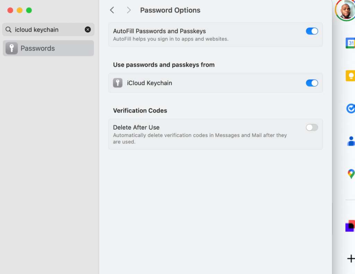This screenshot has width=355, height=274.
Task: Go back using the left chevron
Action: [x=112, y=10]
